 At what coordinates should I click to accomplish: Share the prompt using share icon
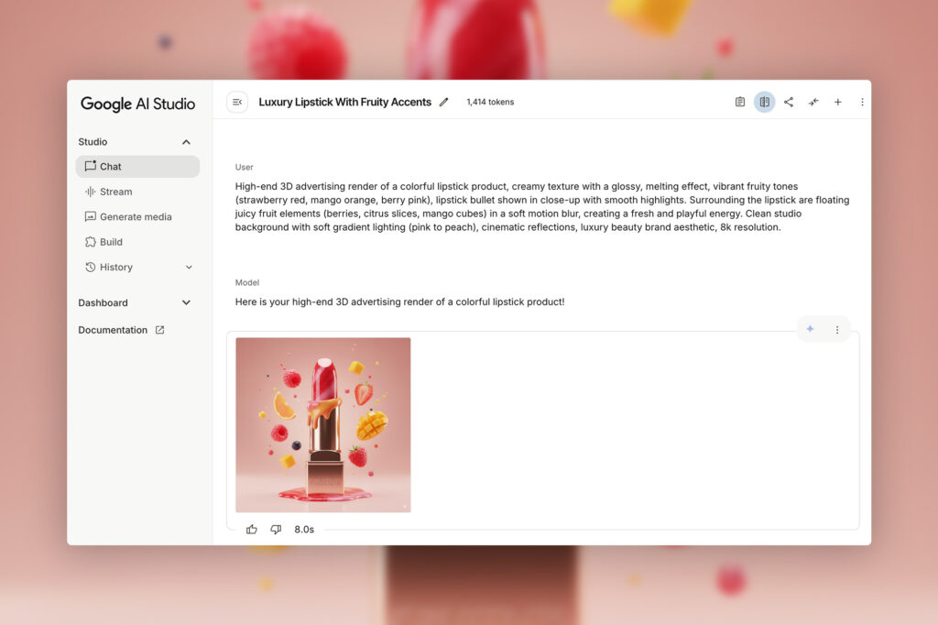coord(789,102)
